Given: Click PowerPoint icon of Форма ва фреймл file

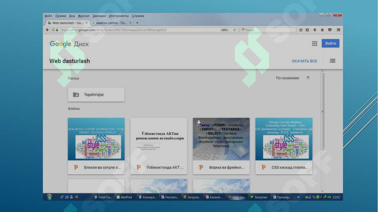Looking at the screenshot, I should 201,167.
